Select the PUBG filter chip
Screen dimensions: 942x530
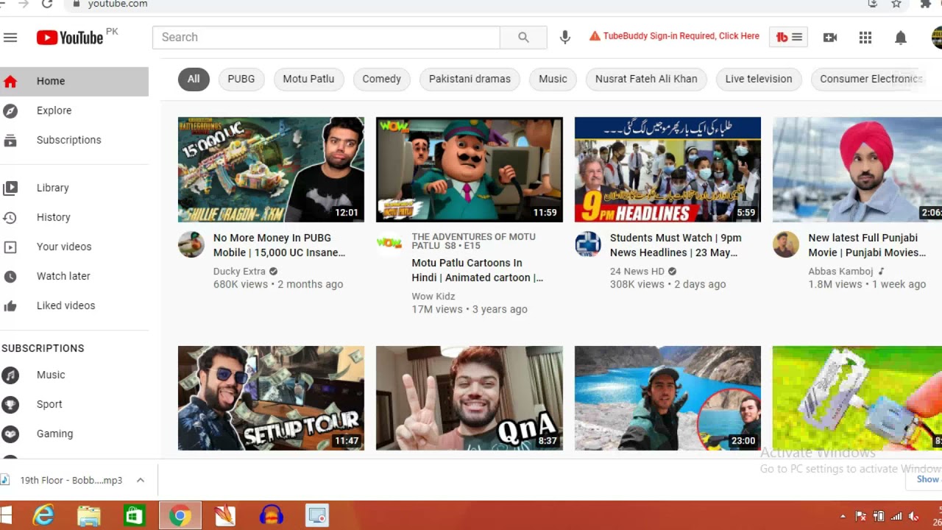click(241, 79)
